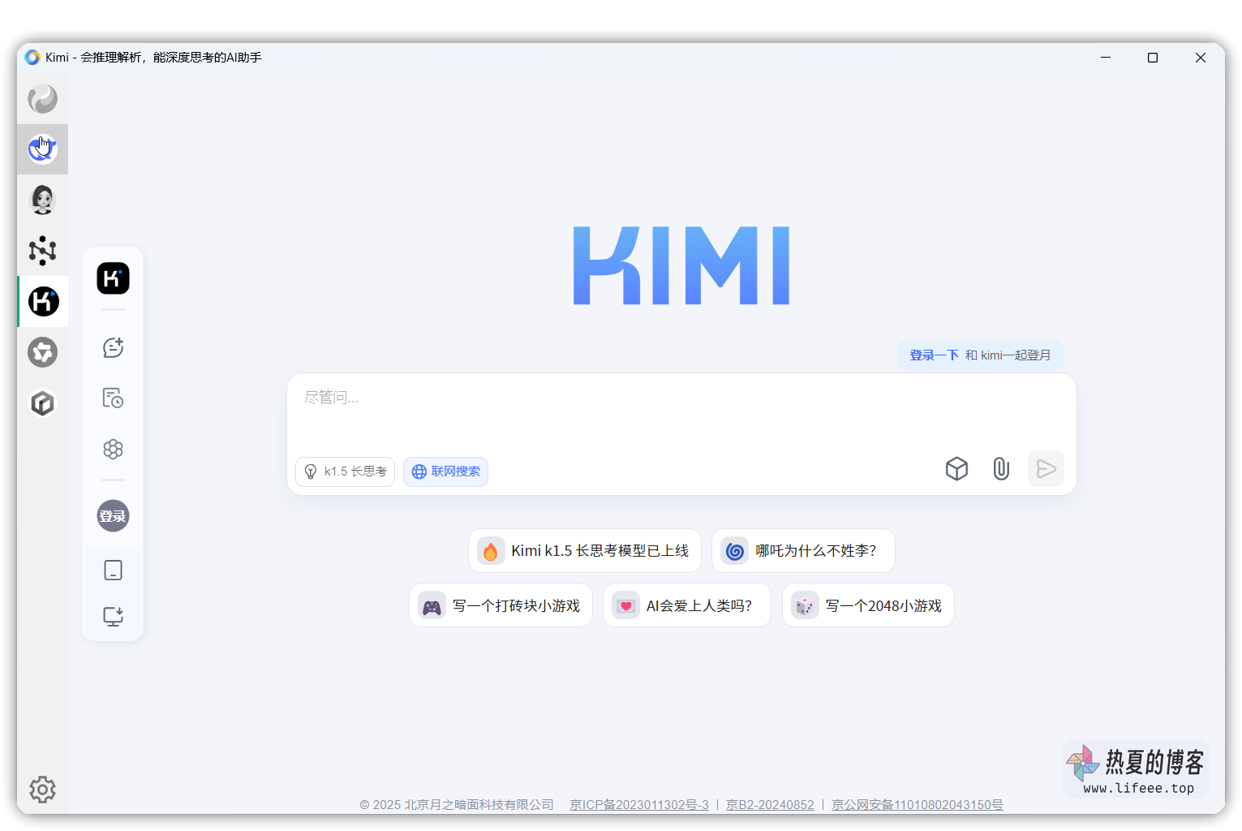This screenshot has height=831, width=1242.
Task: Select suggestion 哪吒为什么不姓李?
Action: [x=803, y=551]
